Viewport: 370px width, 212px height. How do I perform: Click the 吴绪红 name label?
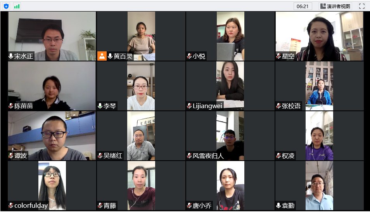click(113, 156)
